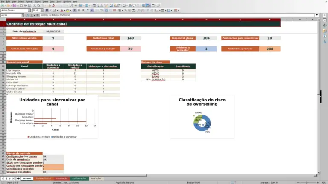Switch to the Conciliação sheet tab
This screenshot has height=184, width=328.
click(x=61, y=178)
